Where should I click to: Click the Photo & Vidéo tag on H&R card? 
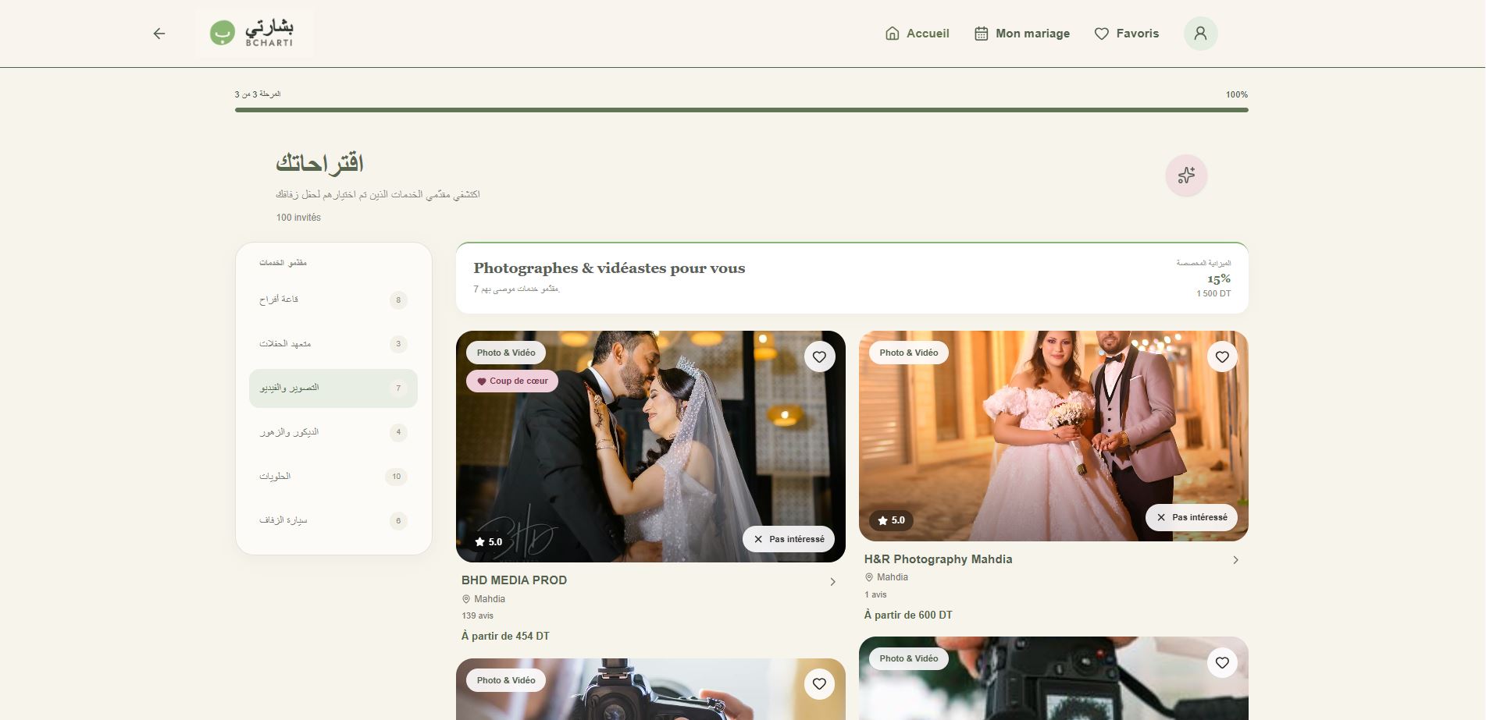(x=909, y=353)
